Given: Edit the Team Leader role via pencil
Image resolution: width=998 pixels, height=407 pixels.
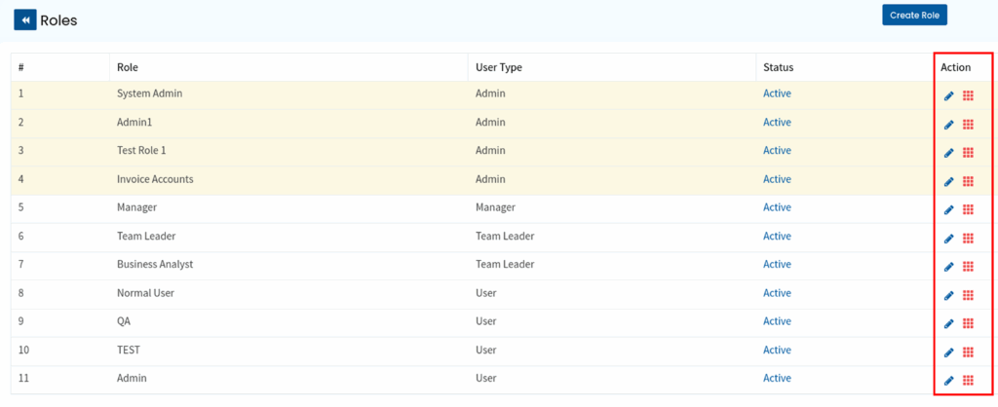Looking at the screenshot, I should tap(948, 239).
